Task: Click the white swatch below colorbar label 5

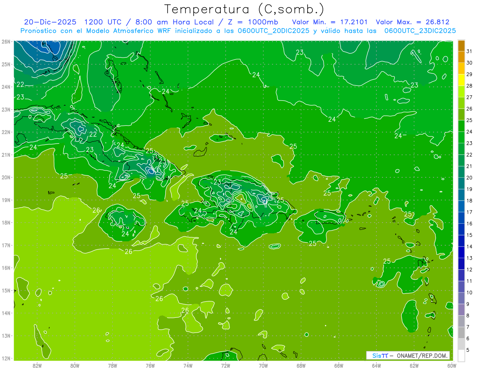Action: point(461,355)
